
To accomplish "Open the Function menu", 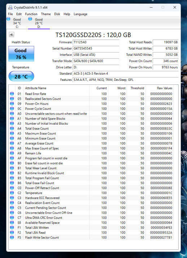I will pos(31,14).
